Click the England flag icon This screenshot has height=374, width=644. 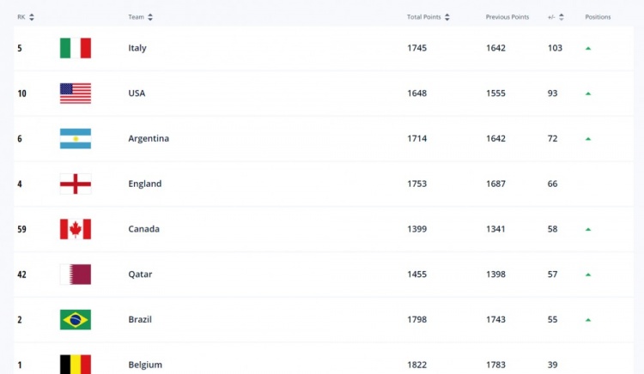coord(76,184)
